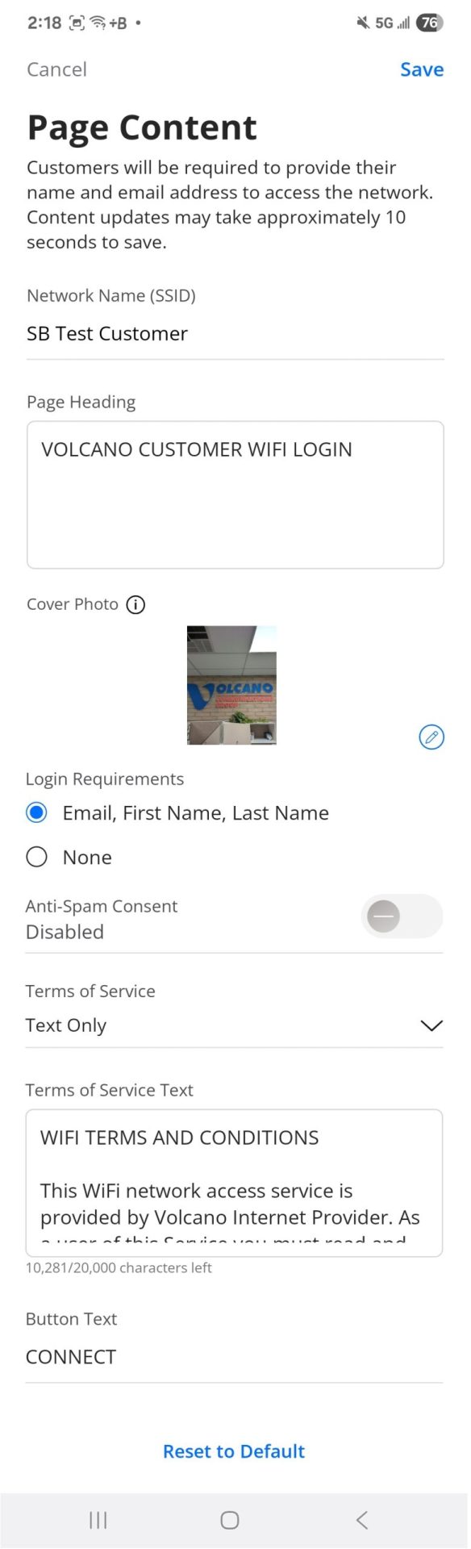Tap the 5G signal status icon
Screen dimensions: 471x1549
pyautogui.click(x=392, y=23)
